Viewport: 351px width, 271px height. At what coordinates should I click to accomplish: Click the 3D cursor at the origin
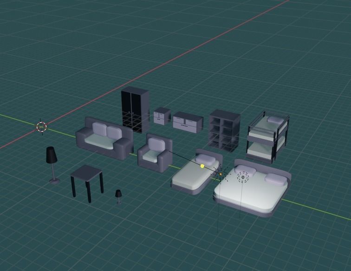pyautogui.click(x=41, y=127)
